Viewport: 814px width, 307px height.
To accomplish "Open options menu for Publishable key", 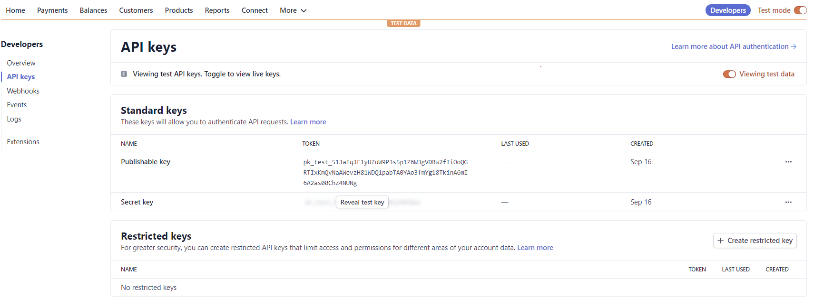I will pos(788,162).
